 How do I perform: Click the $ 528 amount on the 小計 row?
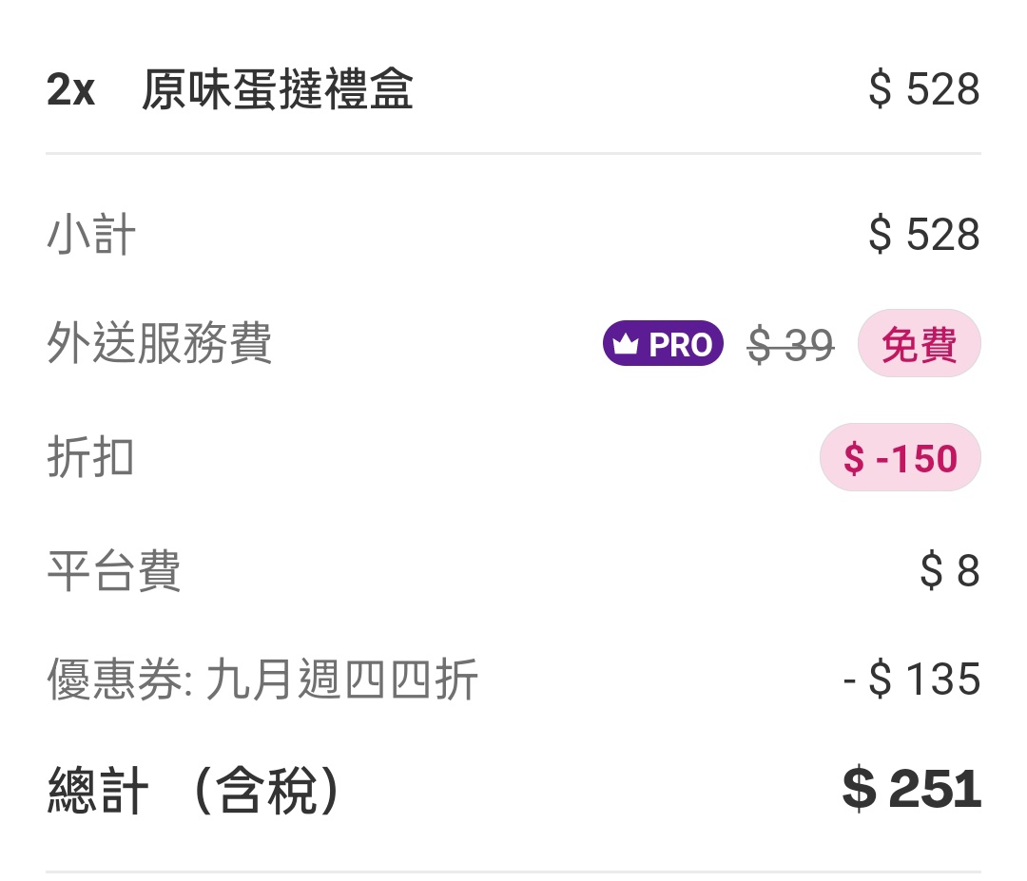click(x=923, y=235)
